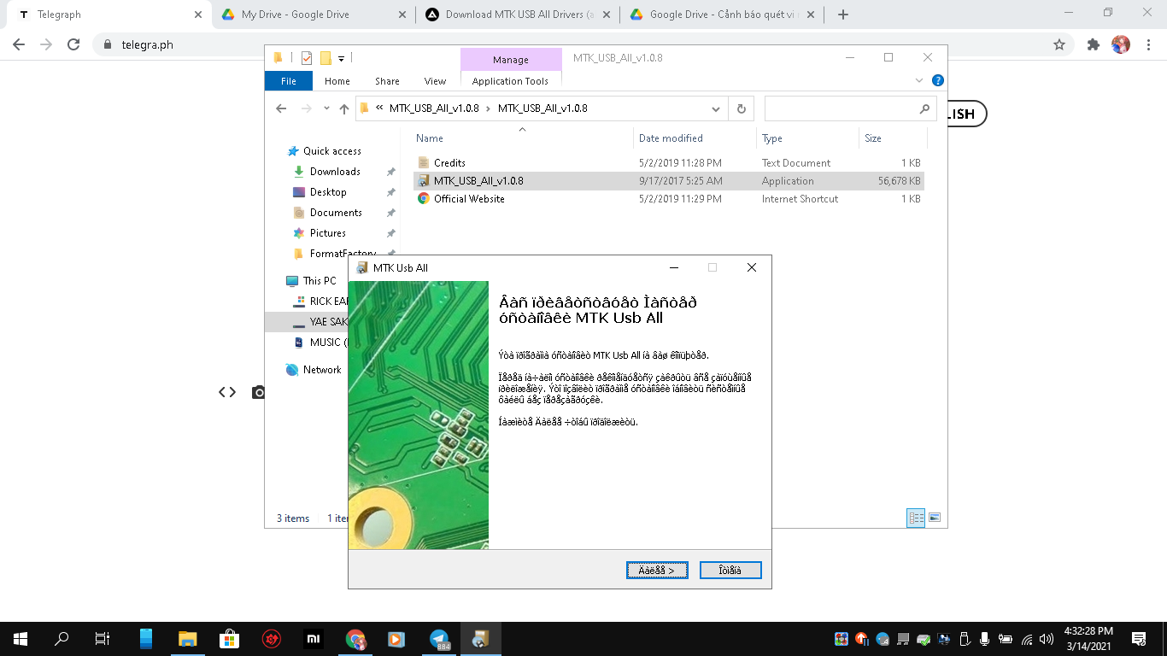Open the File menu in File Explorer
1167x656 pixels.
[289, 81]
